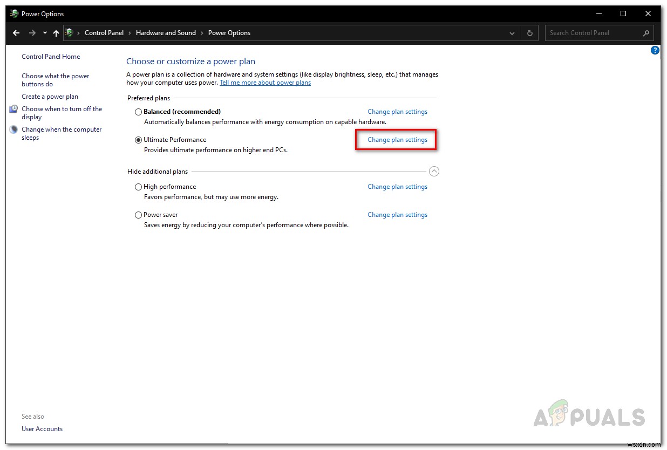
Task: Select the Power saver plan
Action: 138,215
